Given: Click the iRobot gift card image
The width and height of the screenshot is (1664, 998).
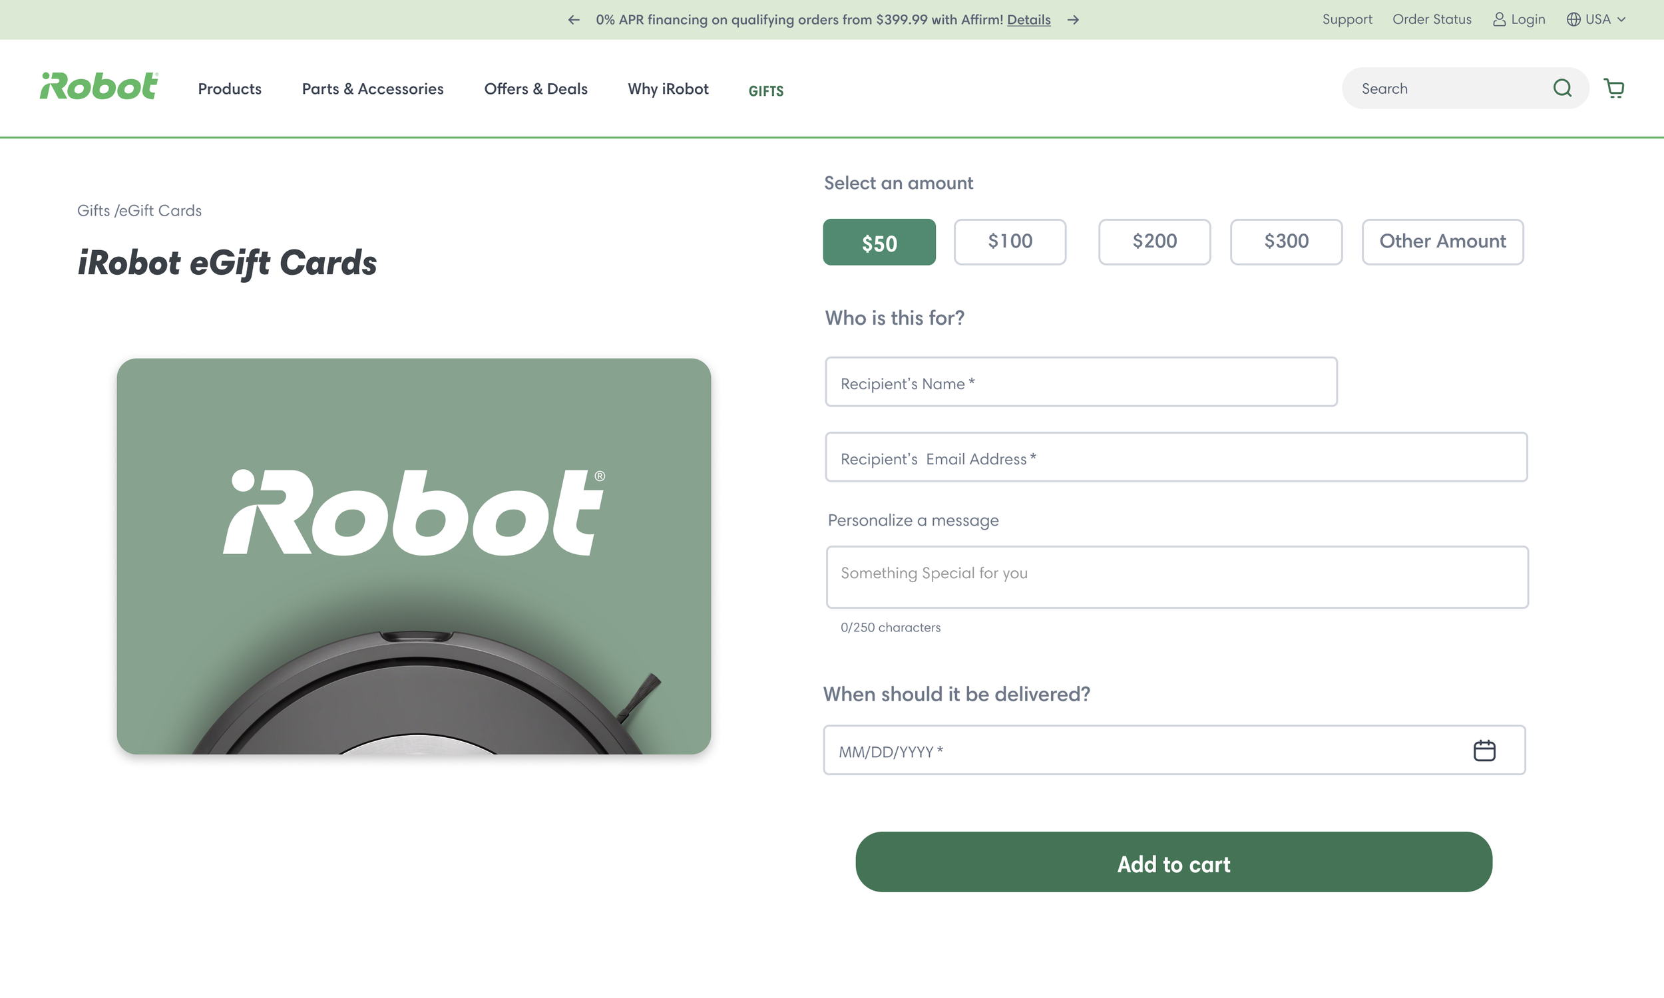Looking at the screenshot, I should (x=413, y=556).
